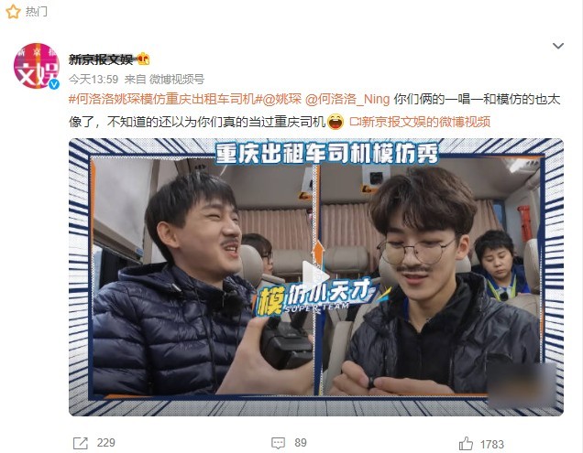Play the video in the post

tap(315, 276)
